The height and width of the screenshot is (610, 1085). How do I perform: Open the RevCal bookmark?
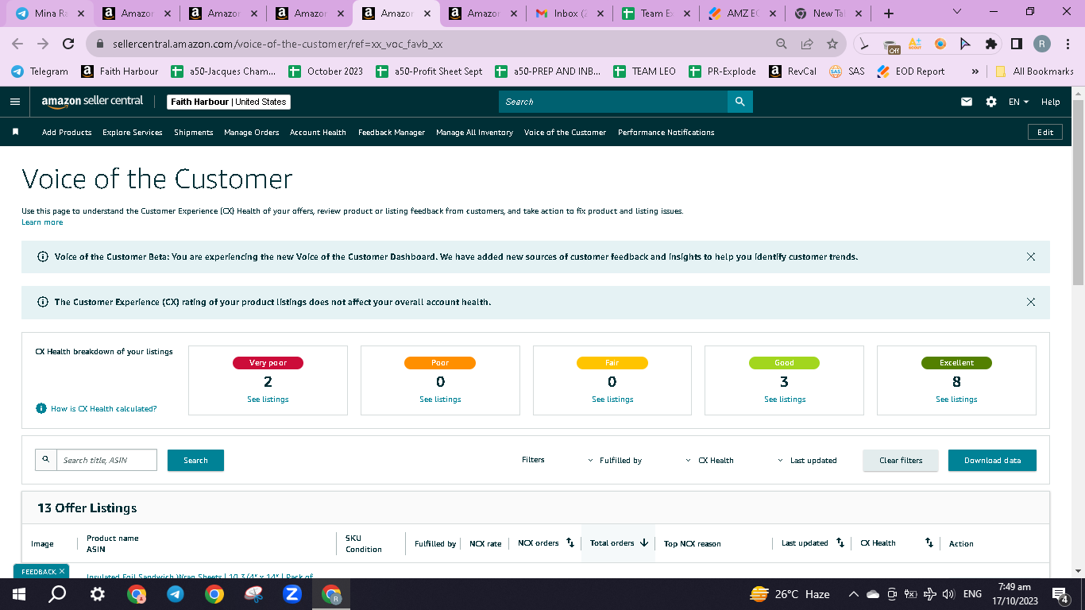(x=793, y=71)
